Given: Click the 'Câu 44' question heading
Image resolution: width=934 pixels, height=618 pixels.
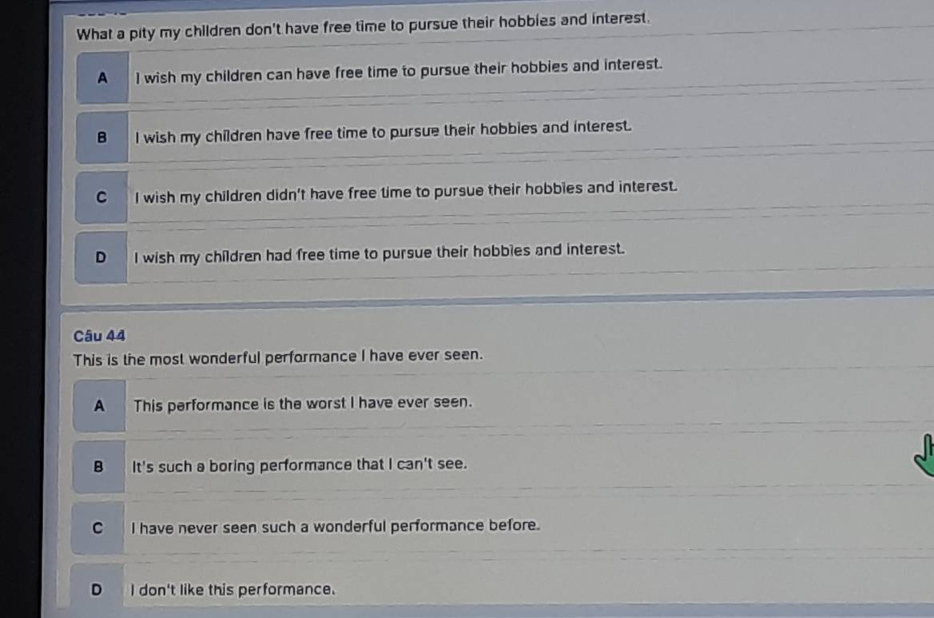Looking at the screenshot, I should click(100, 336).
